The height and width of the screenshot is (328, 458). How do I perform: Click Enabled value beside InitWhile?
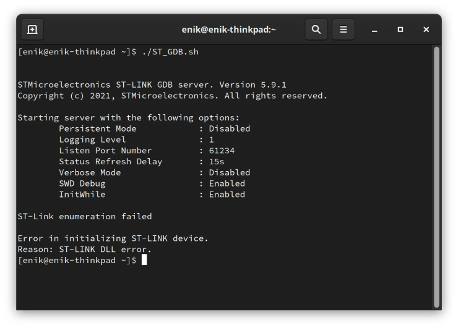point(227,195)
